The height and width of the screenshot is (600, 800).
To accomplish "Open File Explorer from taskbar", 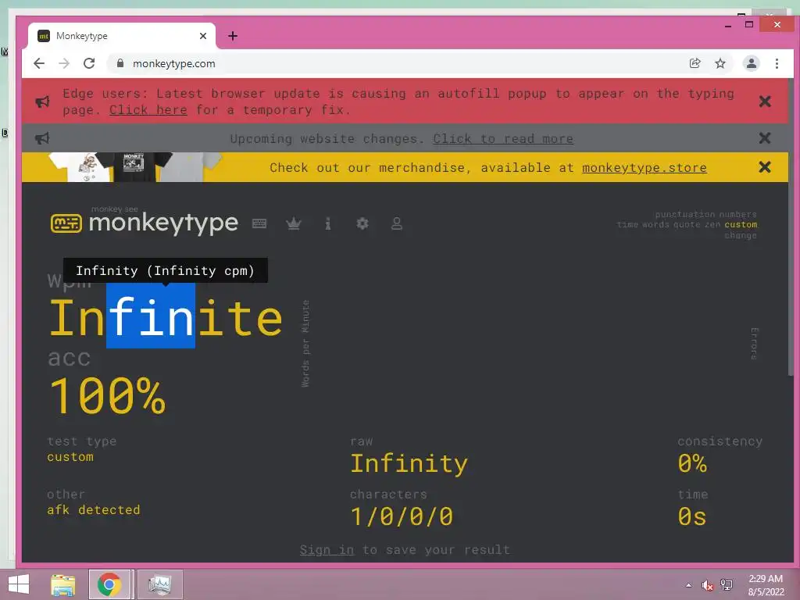I will coord(63,584).
